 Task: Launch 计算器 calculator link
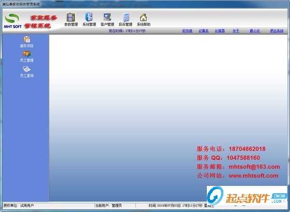coord(219,31)
